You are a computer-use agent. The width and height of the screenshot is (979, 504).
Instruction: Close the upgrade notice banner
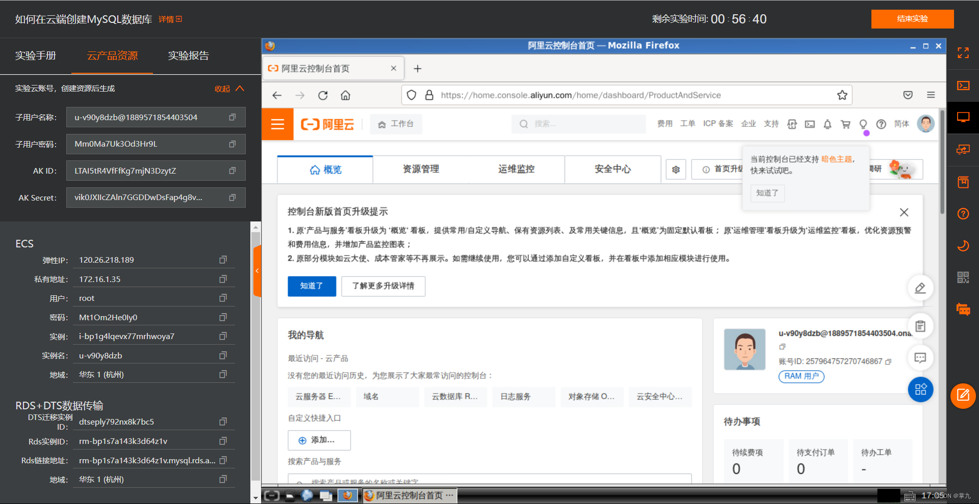click(904, 212)
